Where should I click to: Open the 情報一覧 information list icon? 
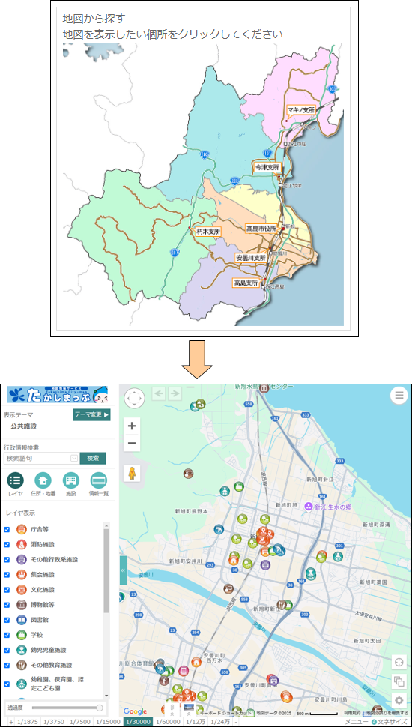99,480
